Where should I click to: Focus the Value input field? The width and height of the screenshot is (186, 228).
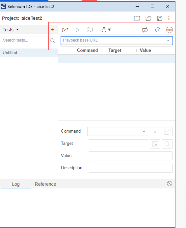[x=131, y=156]
